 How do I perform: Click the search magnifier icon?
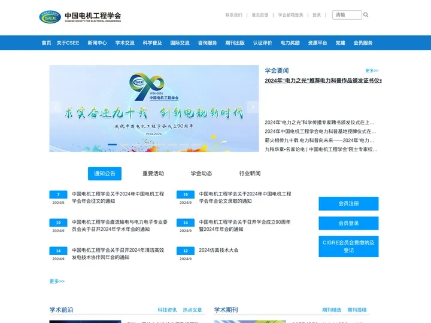click(366, 15)
